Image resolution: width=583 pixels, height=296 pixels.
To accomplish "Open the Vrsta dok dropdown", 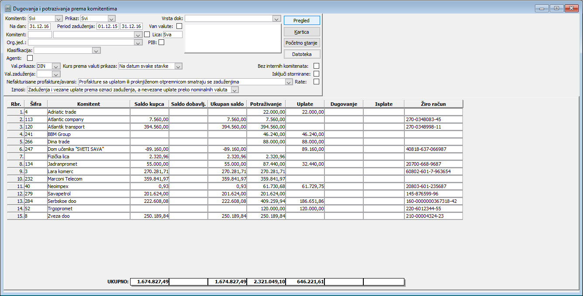I will pos(276,18).
